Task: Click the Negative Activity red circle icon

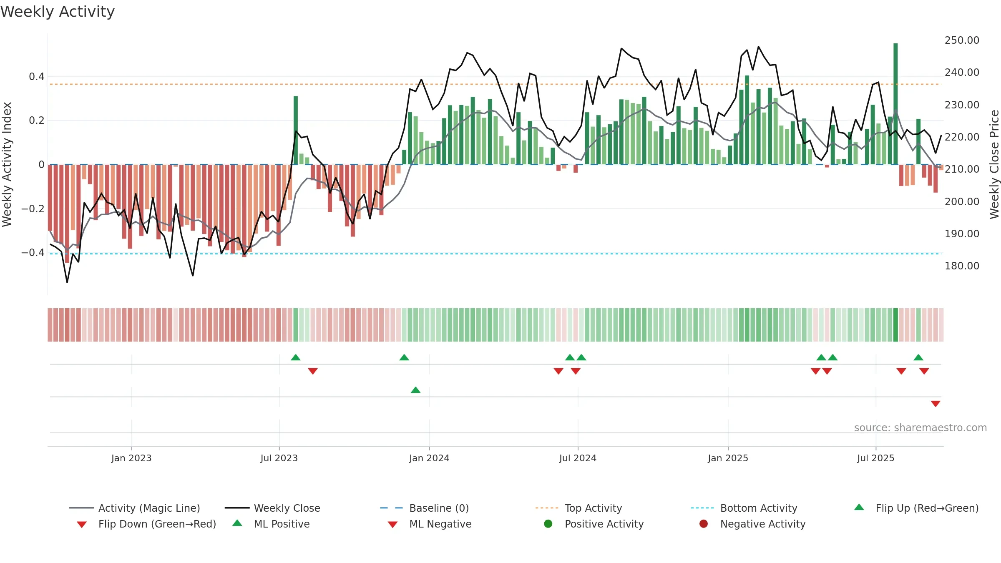Action: click(704, 523)
